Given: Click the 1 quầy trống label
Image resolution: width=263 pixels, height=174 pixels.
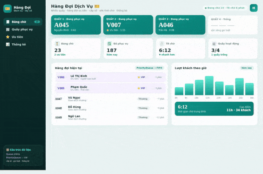Looking at the screenshot, I should point(219,55).
